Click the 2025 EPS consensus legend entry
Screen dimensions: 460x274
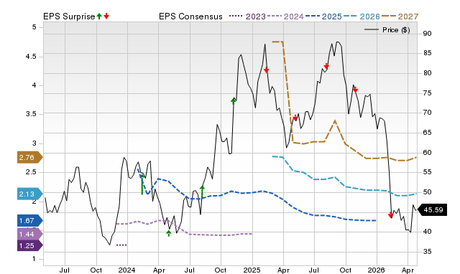(x=323, y=16)
